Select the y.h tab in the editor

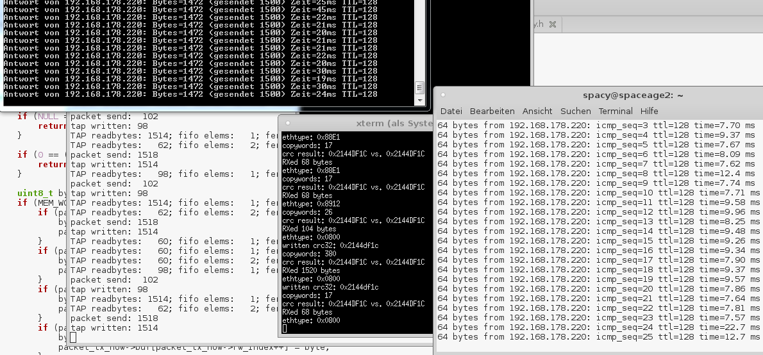(x=539, y=24)
